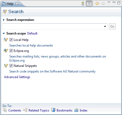Close the Help view tab
Screen dimensions: 122x115
click(x=17, y=3)
